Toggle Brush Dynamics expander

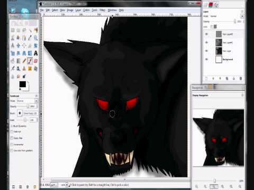coord(12,126)
